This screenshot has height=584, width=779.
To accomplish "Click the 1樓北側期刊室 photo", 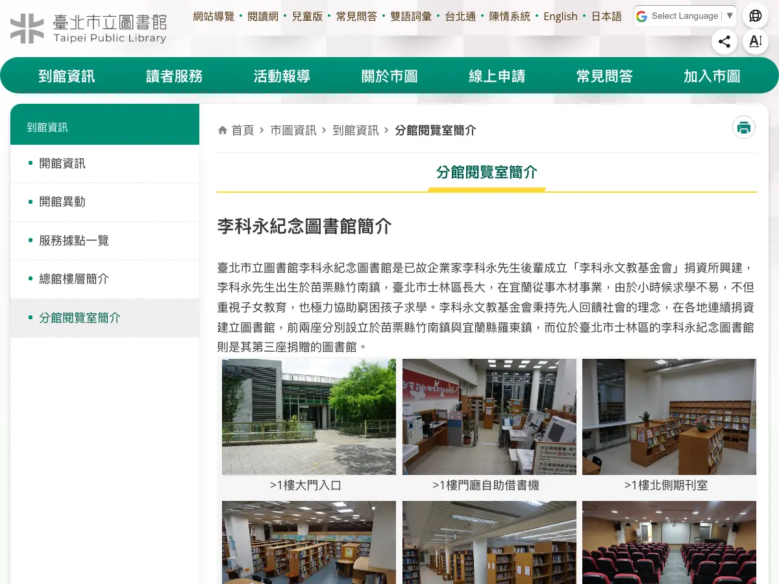I will point(669,417).
